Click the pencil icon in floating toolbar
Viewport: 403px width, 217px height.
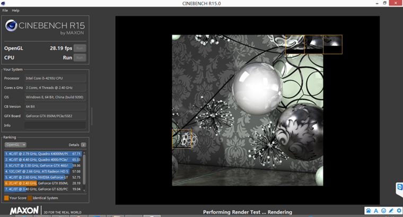pyautogui.click(x=391, y=211)
